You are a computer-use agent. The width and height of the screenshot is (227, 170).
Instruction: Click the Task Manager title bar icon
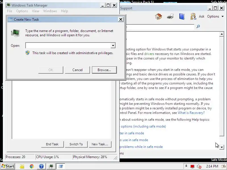[9, 5]
